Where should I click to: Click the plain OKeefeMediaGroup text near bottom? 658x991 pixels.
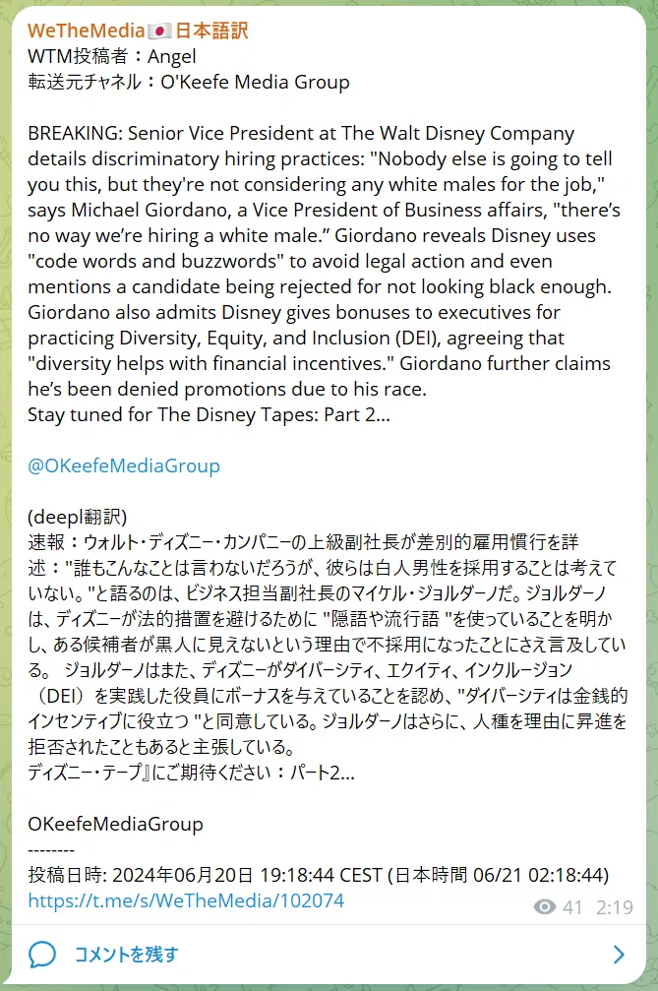tap(115, 824)
